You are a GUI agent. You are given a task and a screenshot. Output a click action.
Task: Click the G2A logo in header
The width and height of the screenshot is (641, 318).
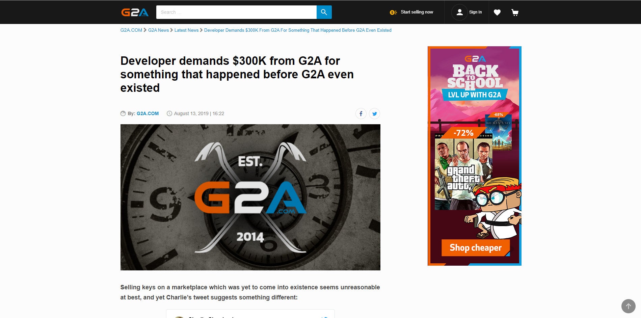click(135, 12)
